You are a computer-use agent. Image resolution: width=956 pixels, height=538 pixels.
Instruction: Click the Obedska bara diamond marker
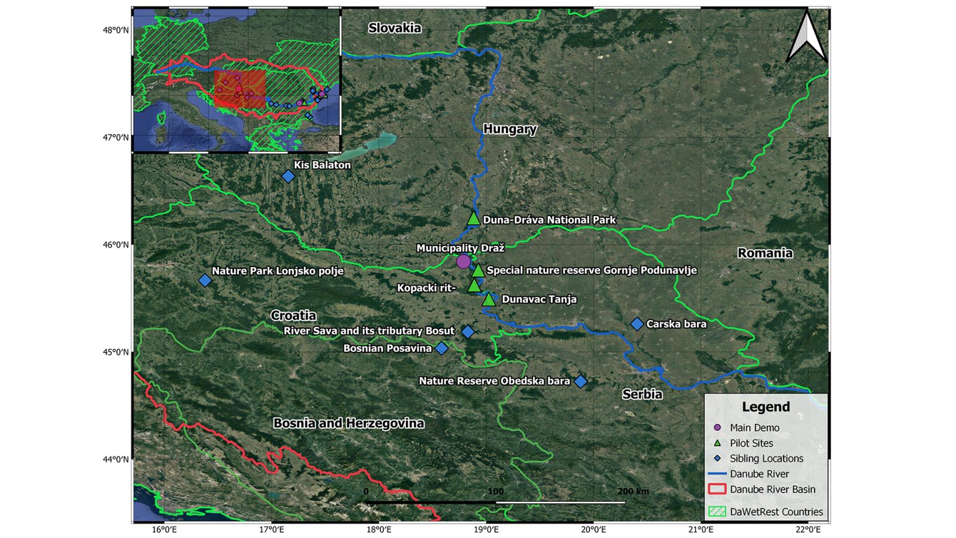tap(580, 381)
